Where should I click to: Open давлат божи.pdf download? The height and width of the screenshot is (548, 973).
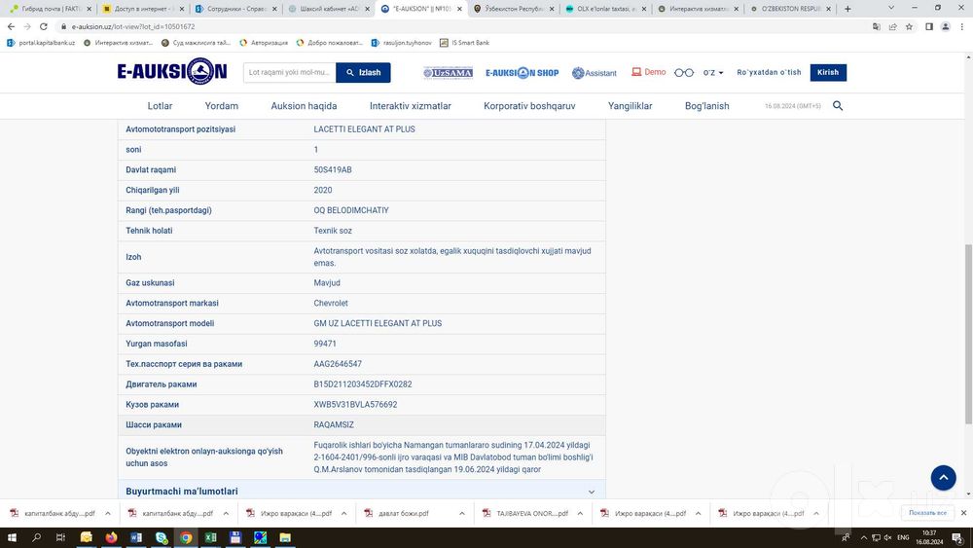coord(404,513)
